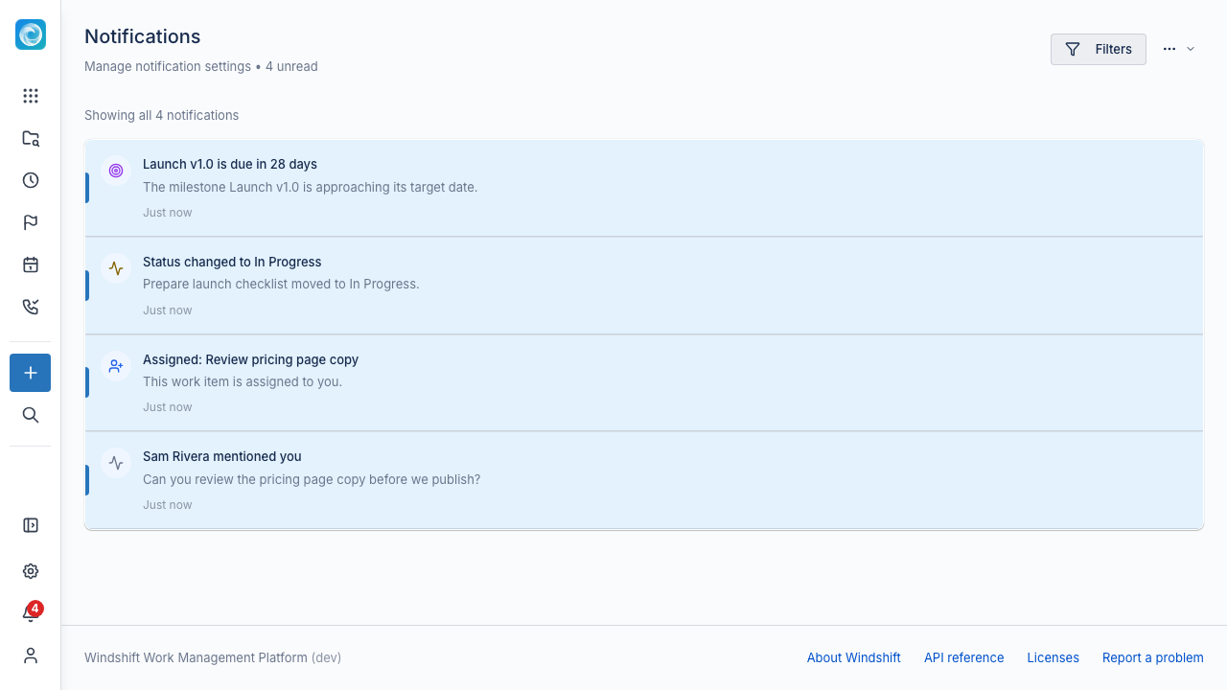Open the Licenses footer link
The image size is (1227, 690).
point(1053,657)
